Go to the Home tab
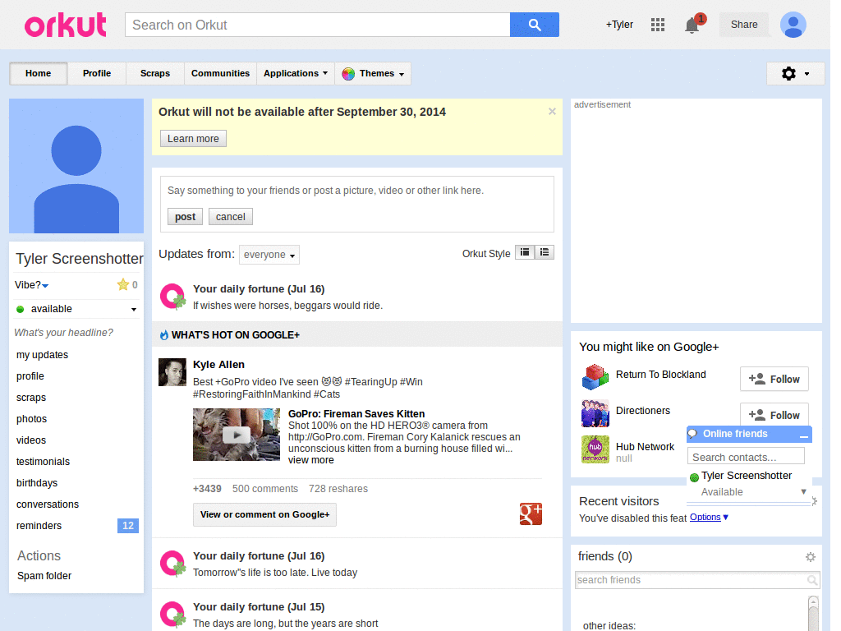This screenshot has height=631, width=841. (x=38, y=73)
